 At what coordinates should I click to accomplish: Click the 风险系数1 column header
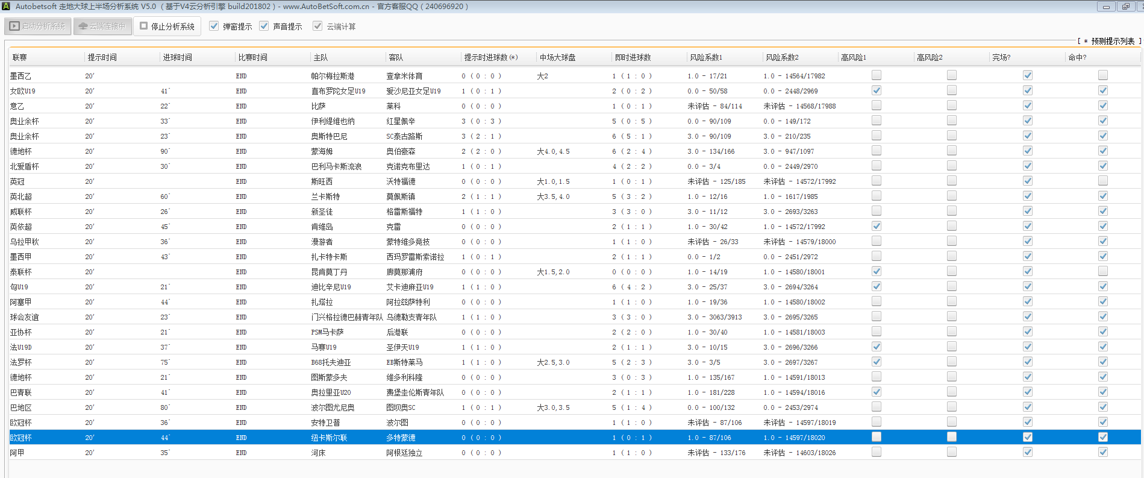[x=705, y=57]
